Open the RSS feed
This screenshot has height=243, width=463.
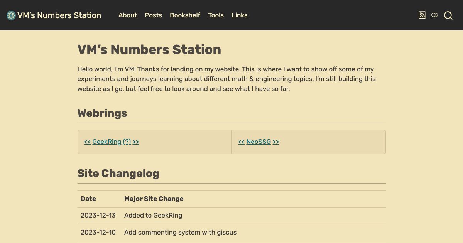point(422,15)
